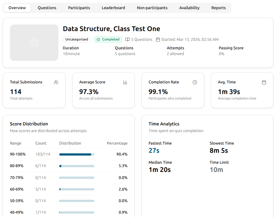The image size is (276, 217).
Task: Click the checkmark icon in Completed badge
Action: click(x=99, y=40)
